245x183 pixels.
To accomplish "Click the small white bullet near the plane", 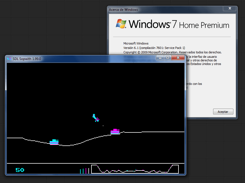I will tap(103, 126).
